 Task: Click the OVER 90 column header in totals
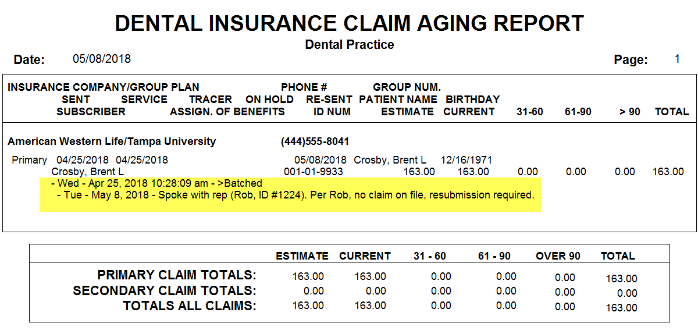pos(558,256)
